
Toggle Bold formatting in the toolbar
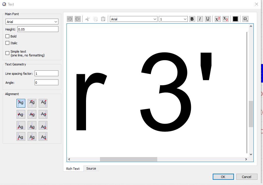[192, 19]
